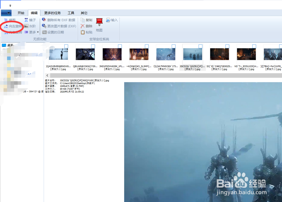The width and height of the screenshot is (282, 202).
Task: Open the 地图 map pin tool
Action: pyautogui.click(x=99, y=25)
